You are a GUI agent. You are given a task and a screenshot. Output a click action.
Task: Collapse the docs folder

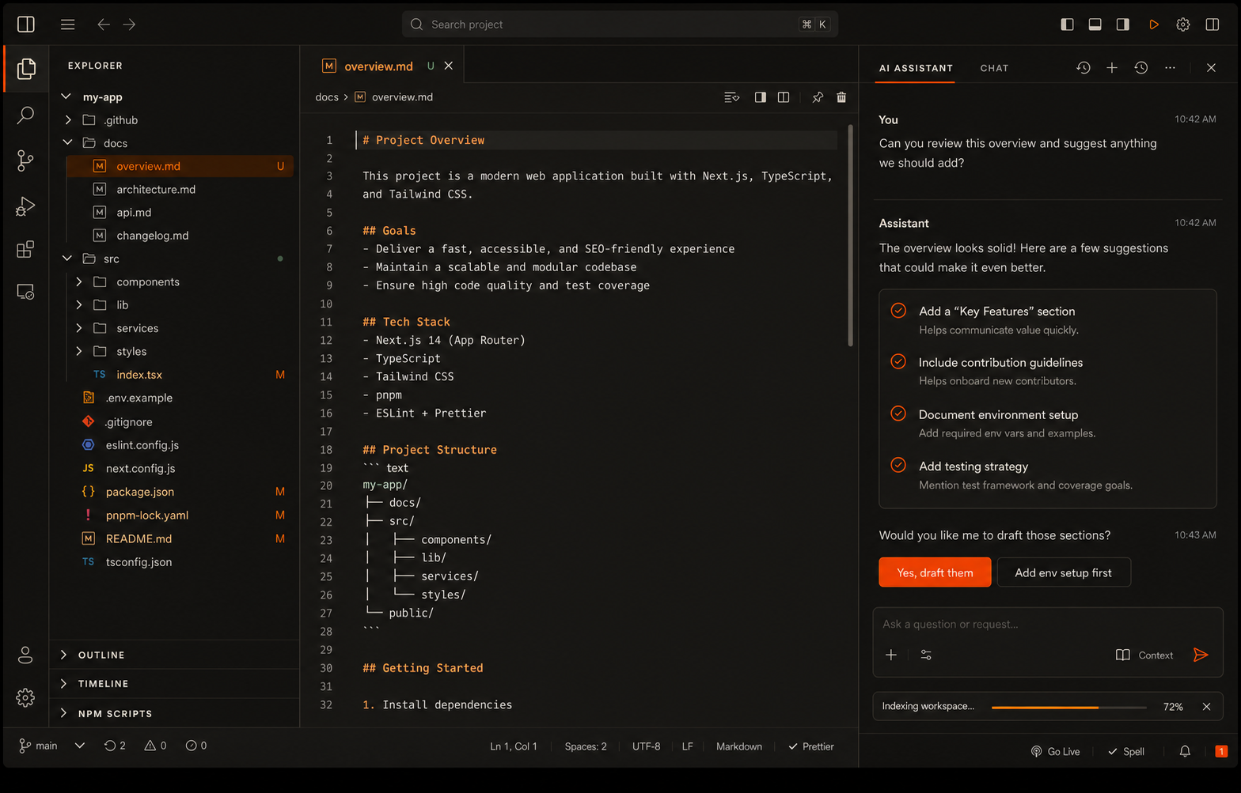tap(68, 143)
